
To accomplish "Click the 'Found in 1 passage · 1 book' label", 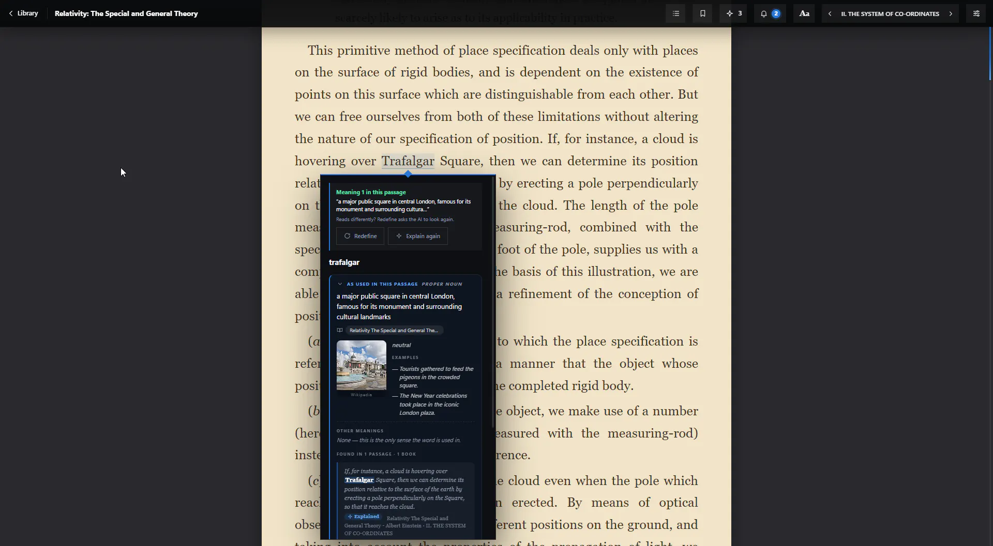I will 376,454.
